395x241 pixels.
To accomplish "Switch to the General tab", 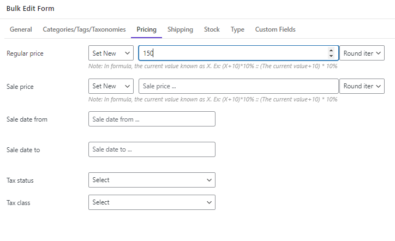I will pos(21,29).
